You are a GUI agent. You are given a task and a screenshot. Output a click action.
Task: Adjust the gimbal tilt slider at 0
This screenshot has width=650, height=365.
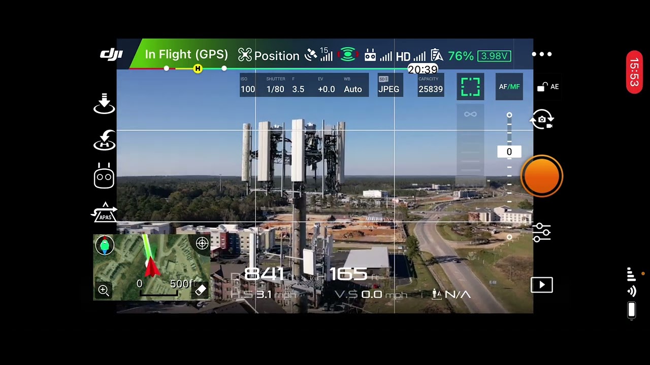coord(509,152)
